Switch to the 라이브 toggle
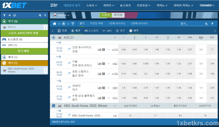The image size is (219, 127). click(x=118, y=15)
